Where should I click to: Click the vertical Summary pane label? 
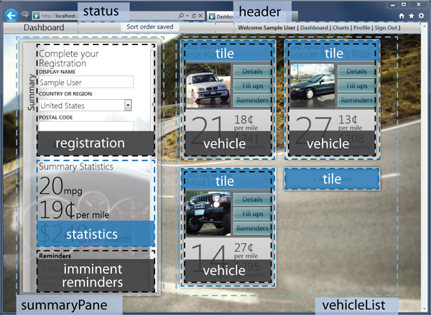pos(32,93)
